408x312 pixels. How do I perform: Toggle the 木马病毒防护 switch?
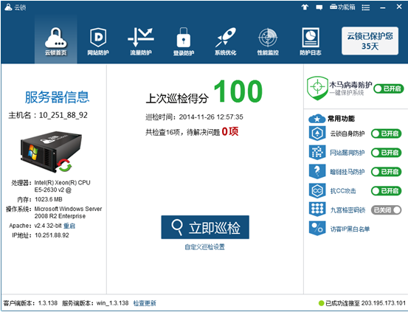[389, 89]
